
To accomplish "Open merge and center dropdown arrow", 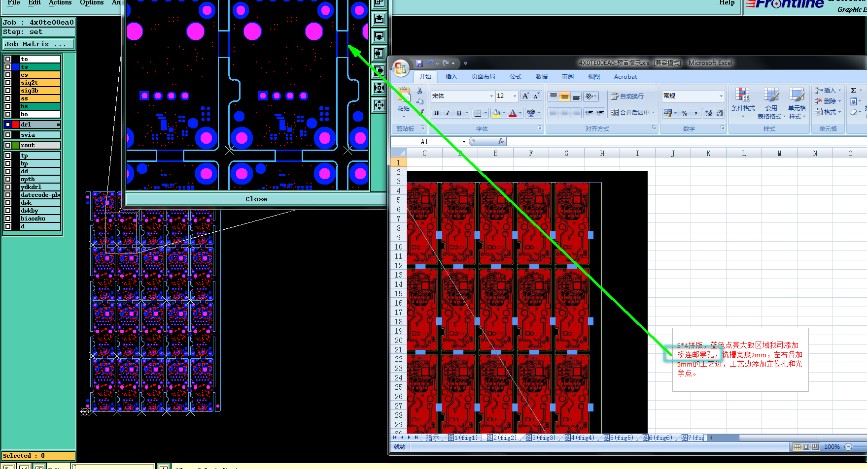I will (654, 113).
